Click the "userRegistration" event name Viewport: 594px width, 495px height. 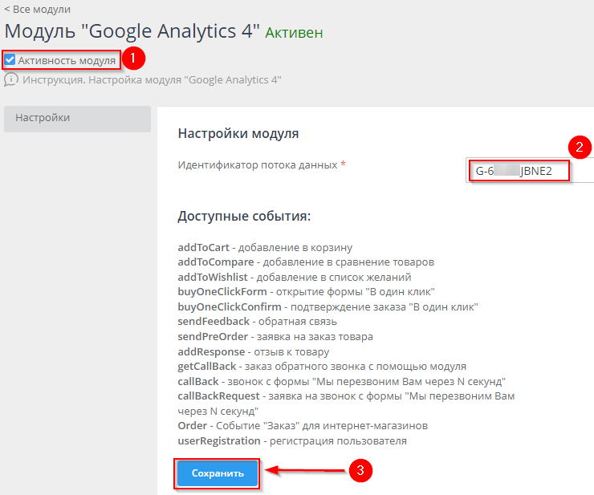coord(219,440)
